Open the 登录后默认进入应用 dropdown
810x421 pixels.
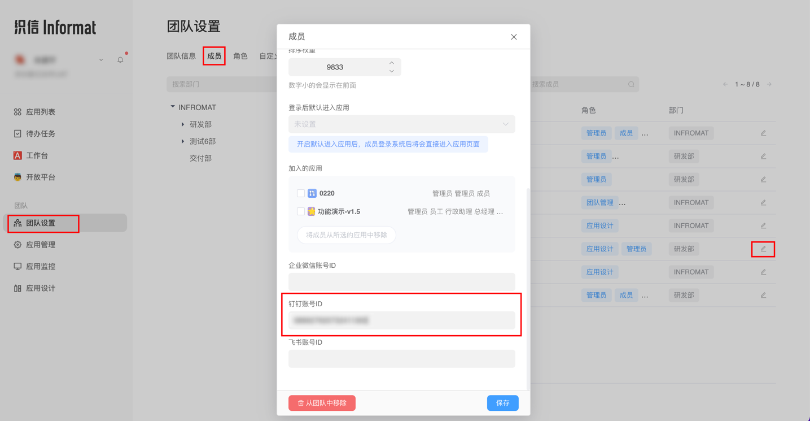point(401,124)
